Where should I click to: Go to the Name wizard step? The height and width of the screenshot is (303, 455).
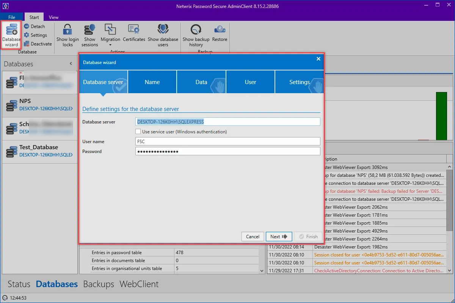pyautogui.click(x=152, y=82)
